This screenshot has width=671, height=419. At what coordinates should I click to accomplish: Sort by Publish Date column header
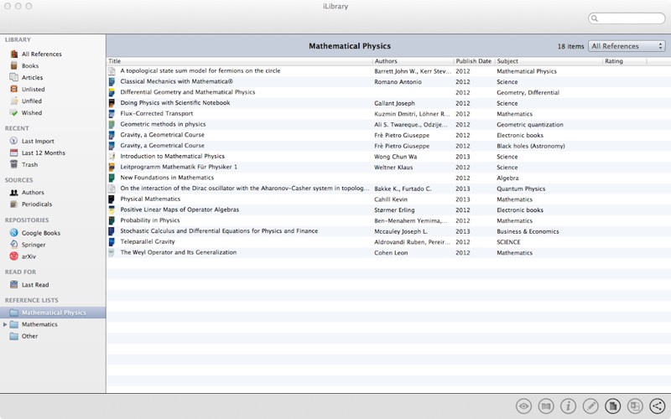[474, 61]
